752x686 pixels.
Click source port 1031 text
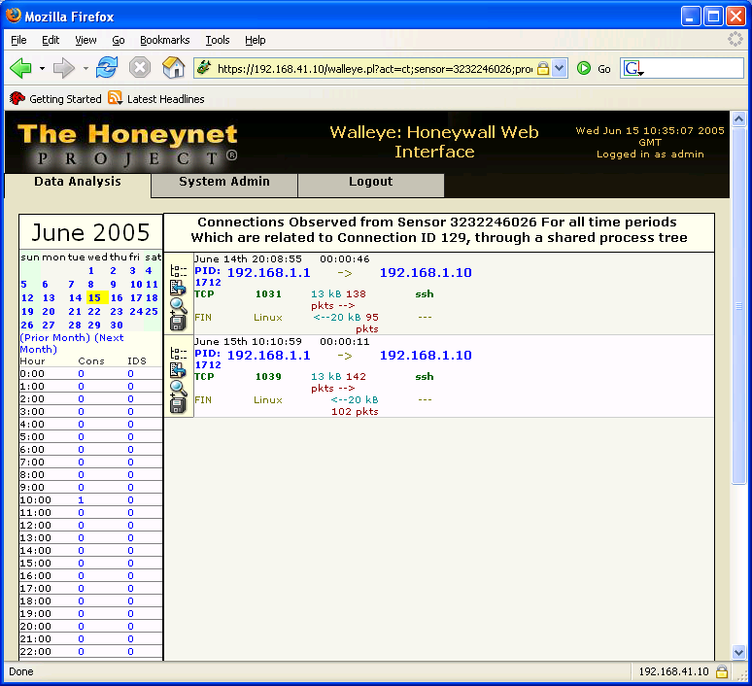[x=268, y=294]
